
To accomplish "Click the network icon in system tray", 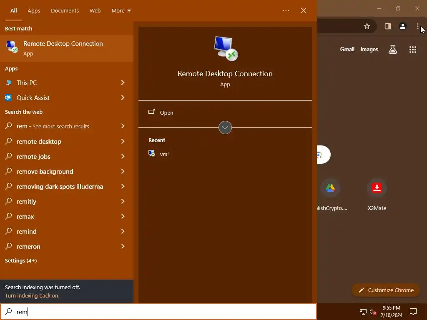I will point(363,312).
